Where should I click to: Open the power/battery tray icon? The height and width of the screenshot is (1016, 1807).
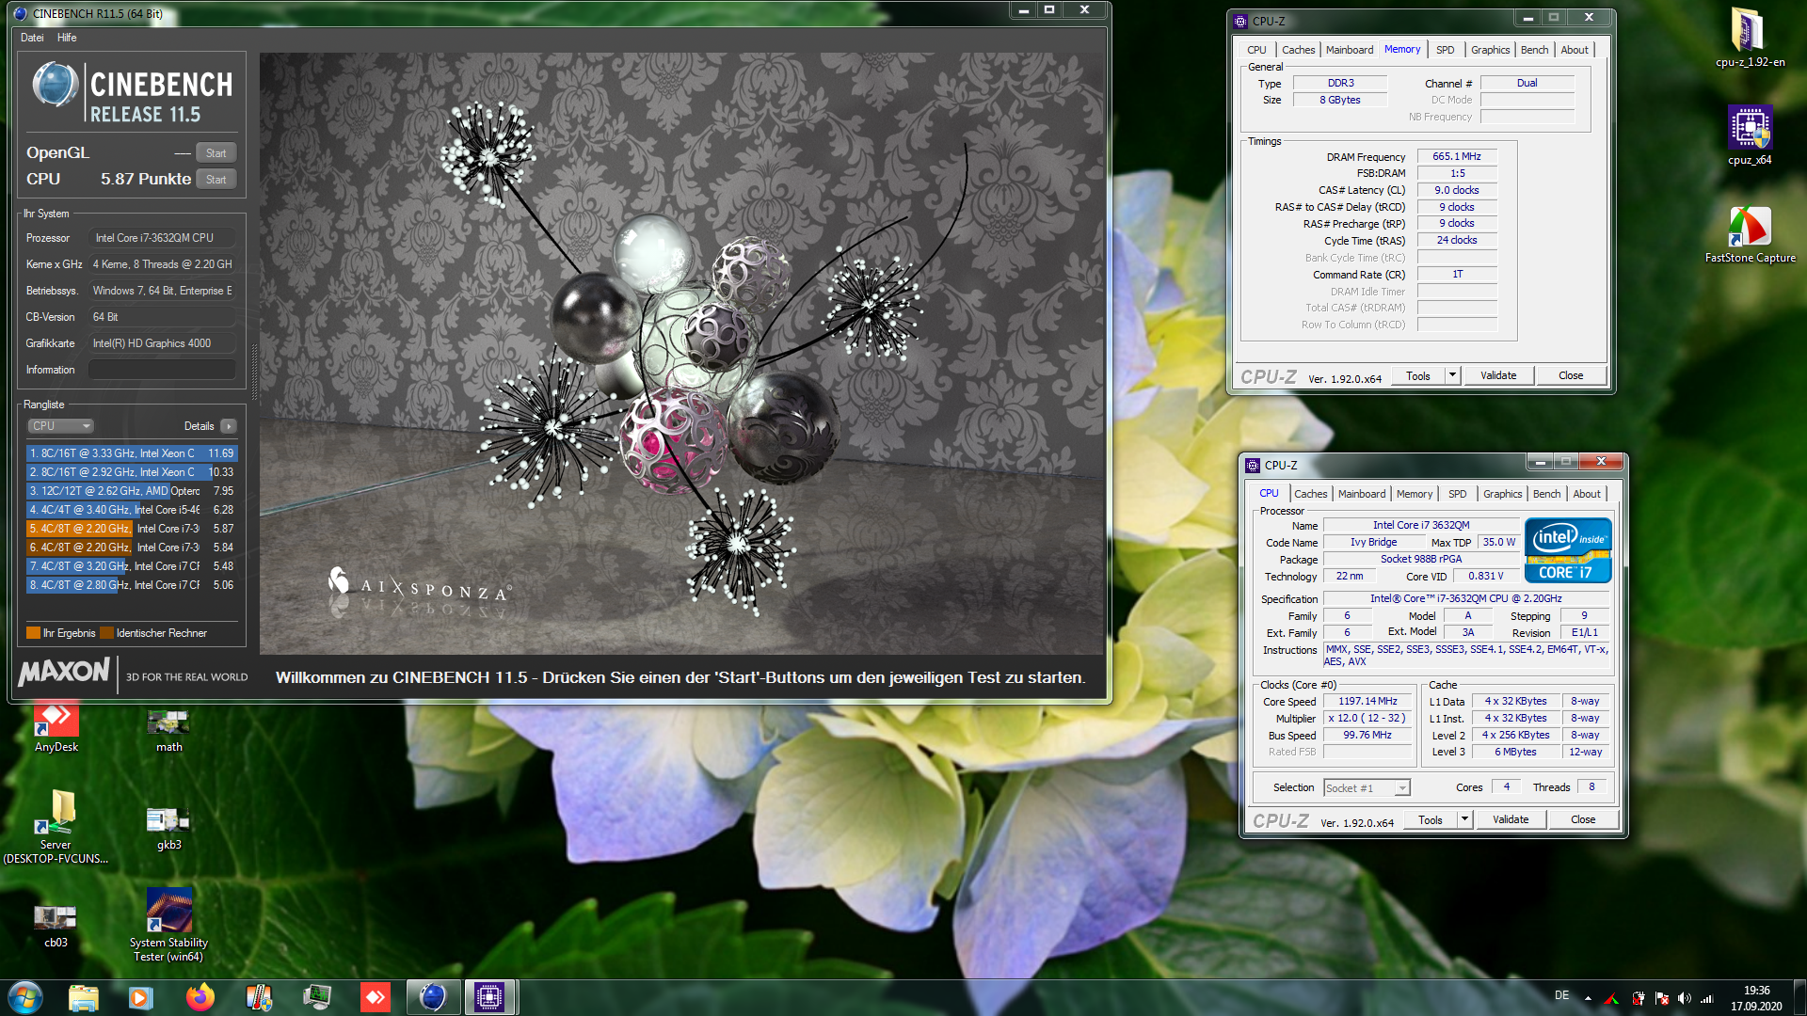click(1639, 999)
